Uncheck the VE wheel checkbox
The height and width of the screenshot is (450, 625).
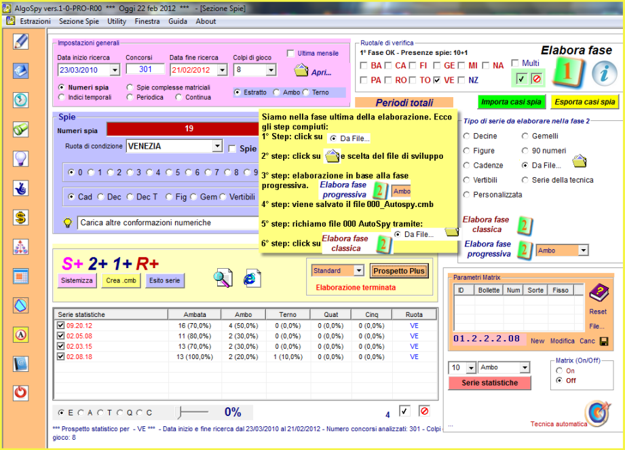click(437, 80)
